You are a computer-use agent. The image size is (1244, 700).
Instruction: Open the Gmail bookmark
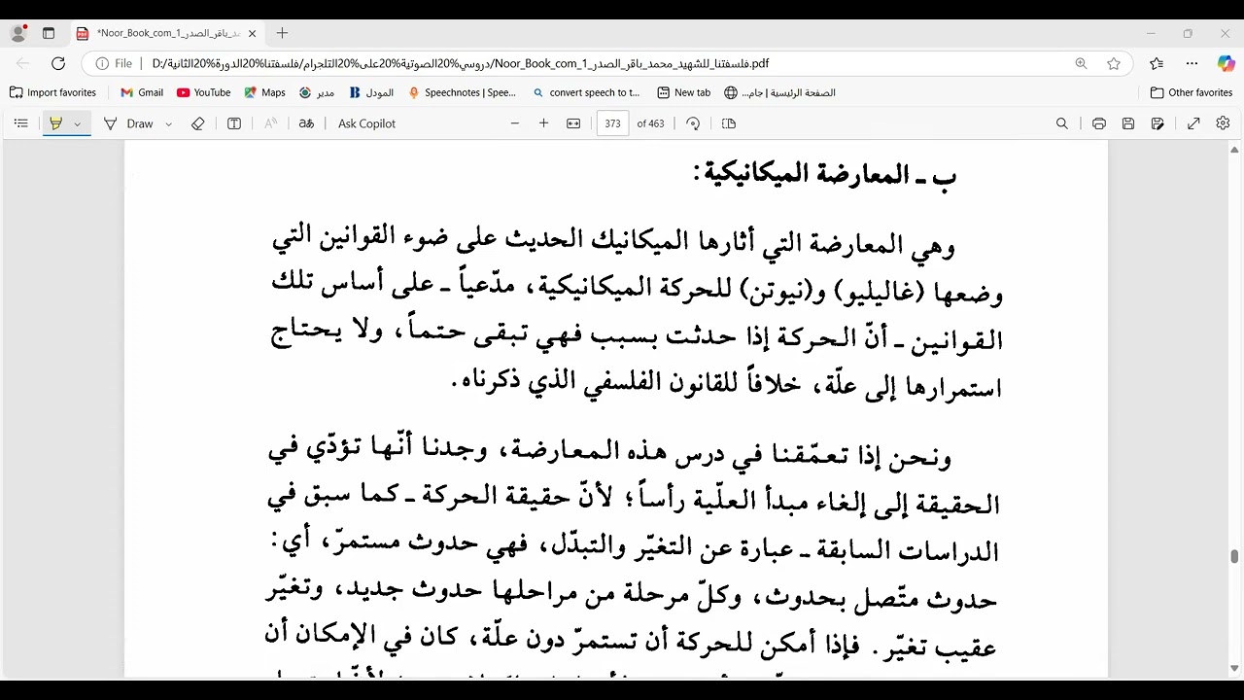click(142, 92)
